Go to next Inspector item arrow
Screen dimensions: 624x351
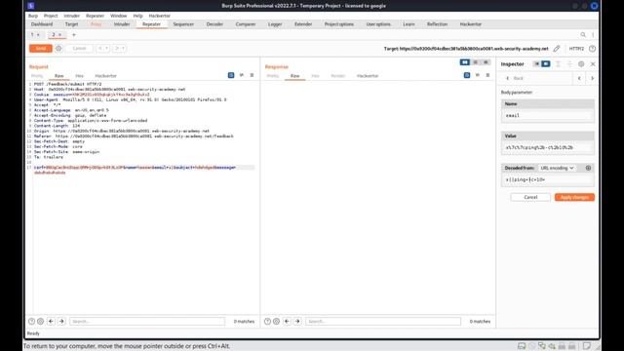pos(592,78)
